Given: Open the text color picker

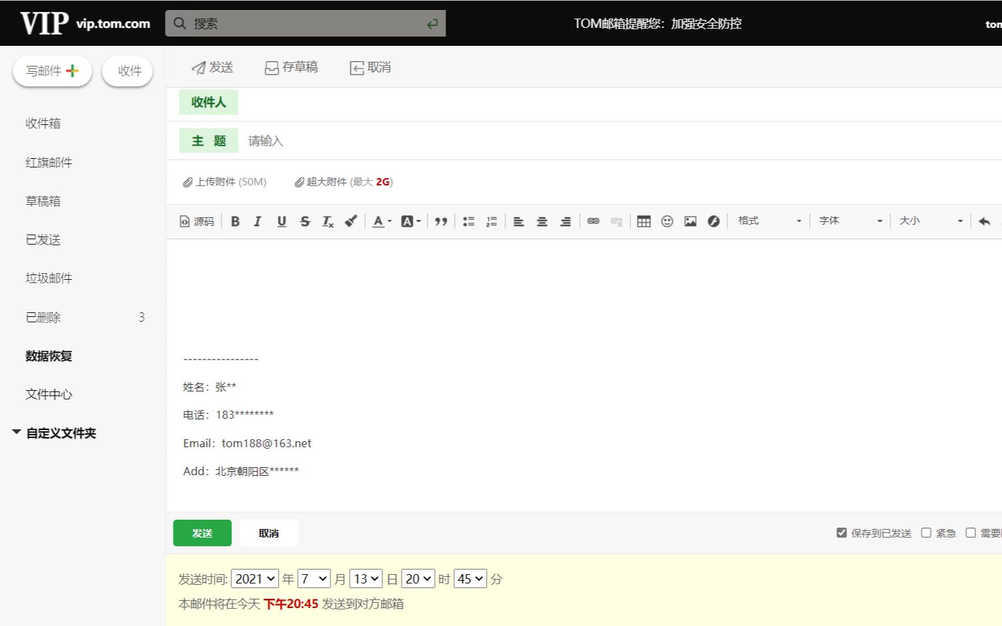Looking at the screenshot, I should pos(382,221).
